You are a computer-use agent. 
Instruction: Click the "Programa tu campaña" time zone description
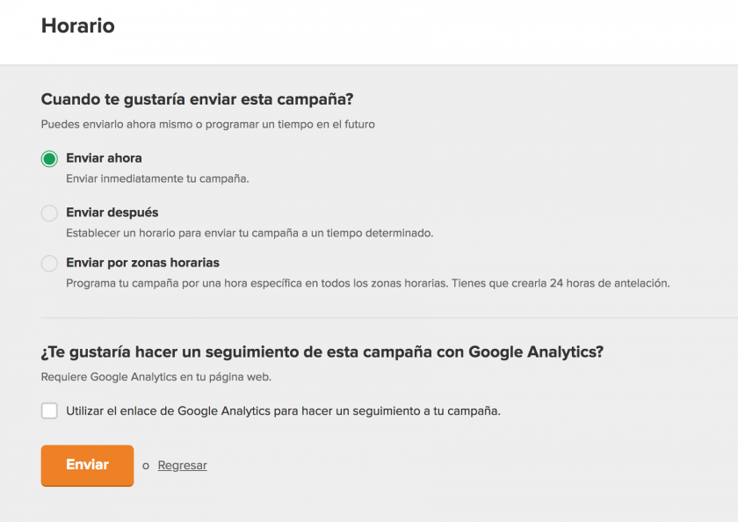pyautogui.click(x=367, y=283)
